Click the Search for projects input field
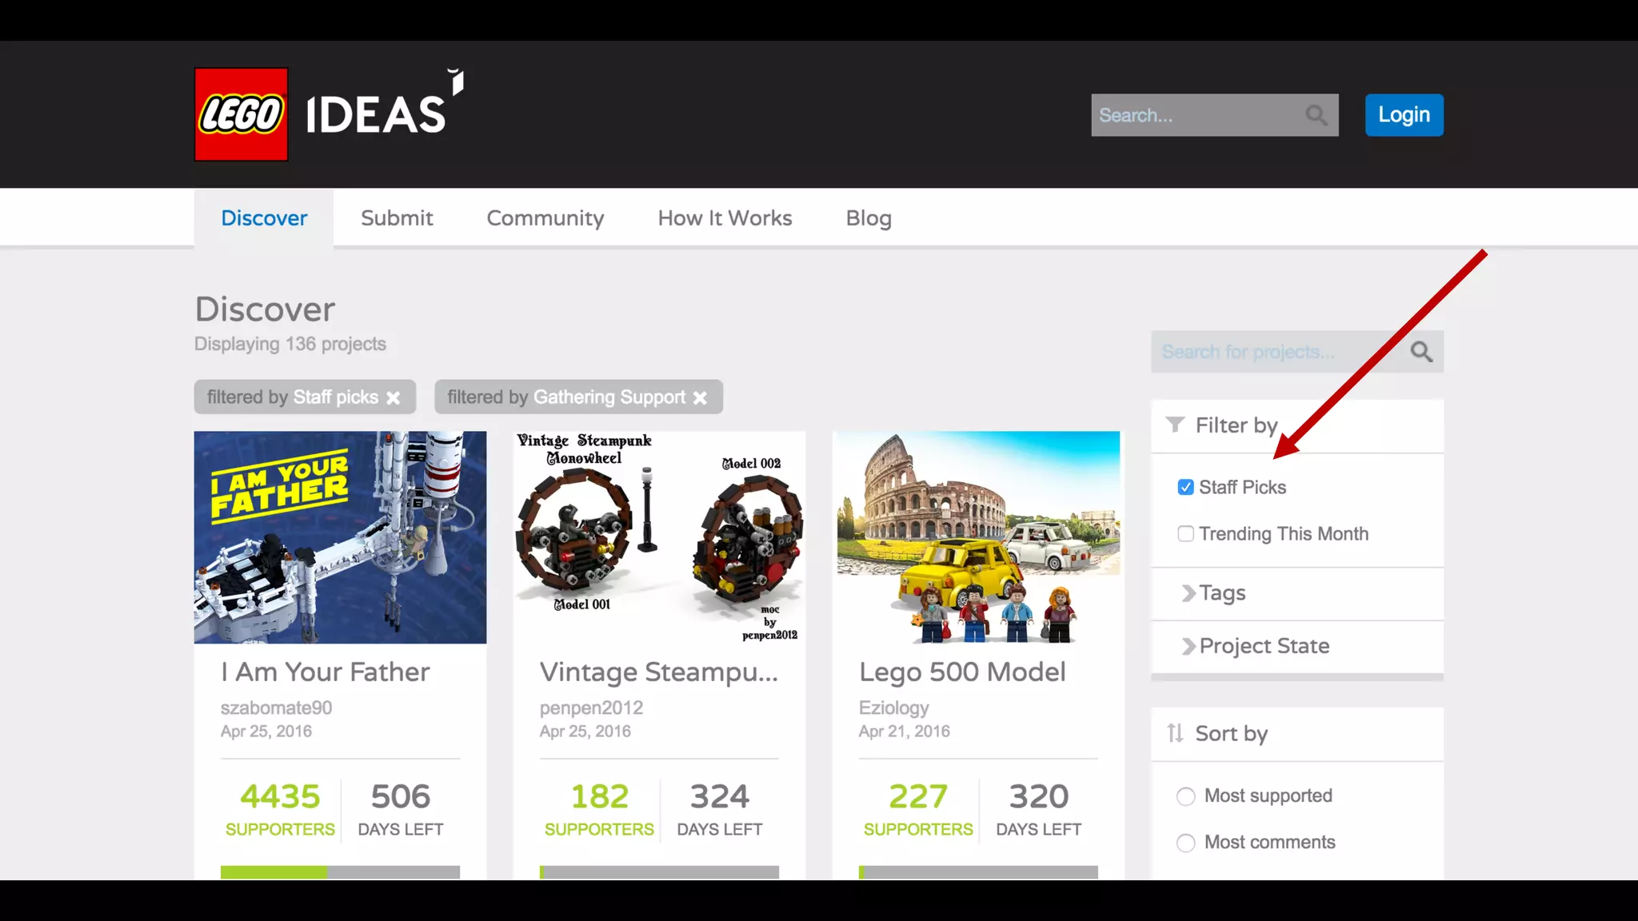Screen dimensions: 1638x921 click(x=1272, y=352)
